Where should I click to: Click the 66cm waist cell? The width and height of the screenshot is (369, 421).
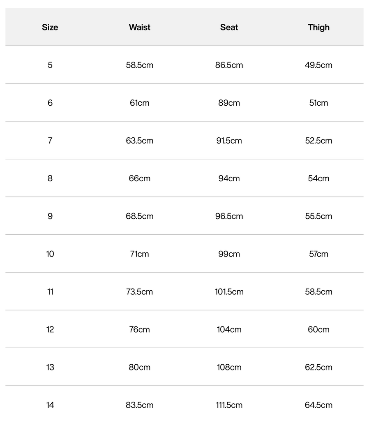[x=140, y=178]
